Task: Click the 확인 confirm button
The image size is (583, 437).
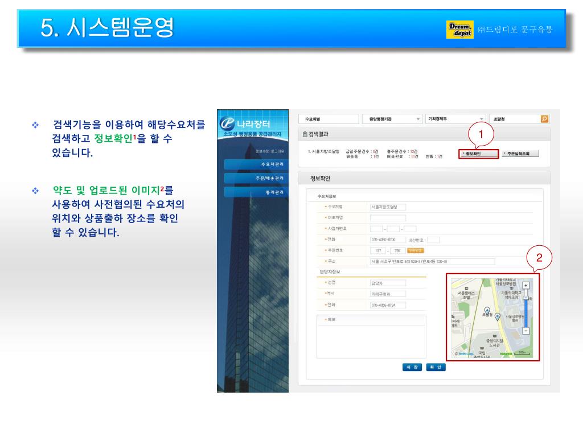Action: click(436, 367)
